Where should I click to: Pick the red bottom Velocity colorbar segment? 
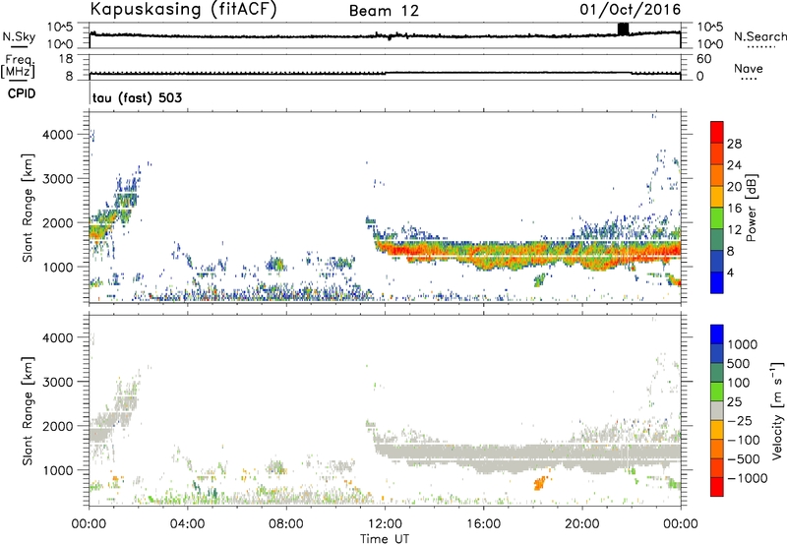click(x=717, y=487)
